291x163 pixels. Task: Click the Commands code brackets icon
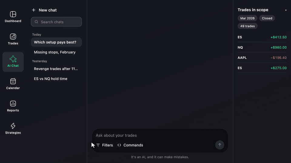coord(119,145)
